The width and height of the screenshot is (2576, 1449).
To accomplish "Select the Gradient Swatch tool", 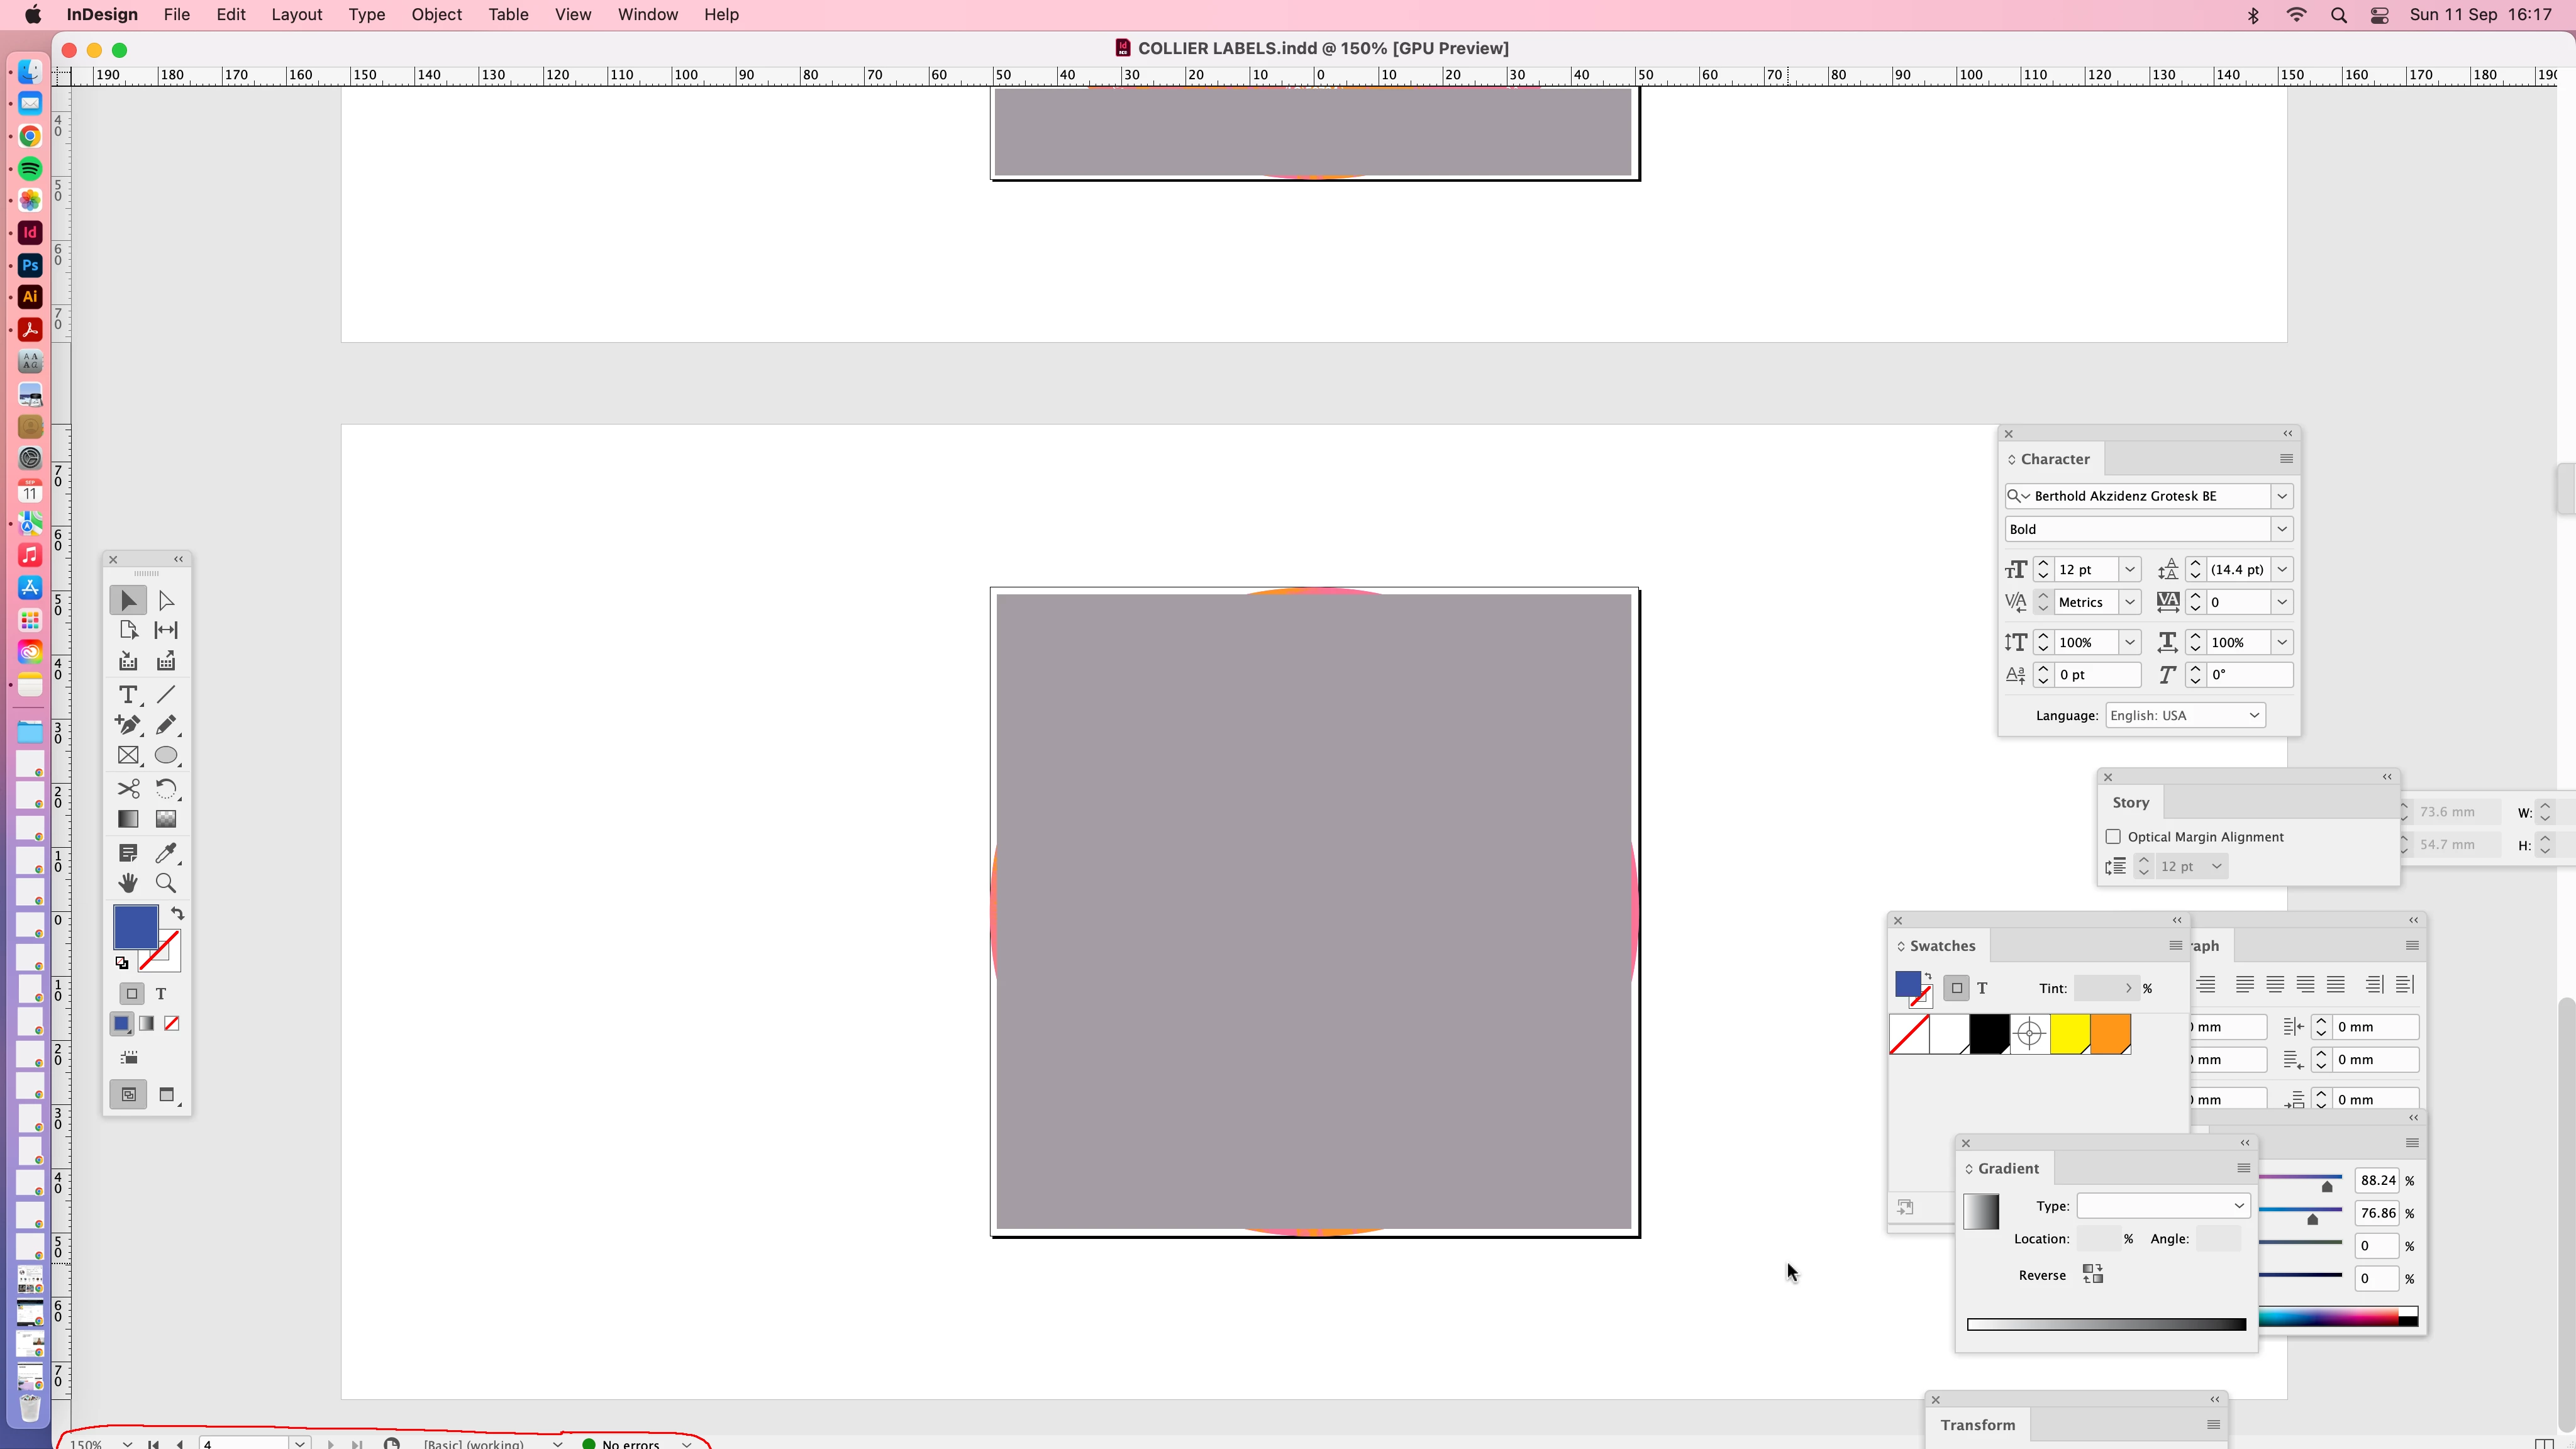I will pyautogui.click(x=128, y=819).
